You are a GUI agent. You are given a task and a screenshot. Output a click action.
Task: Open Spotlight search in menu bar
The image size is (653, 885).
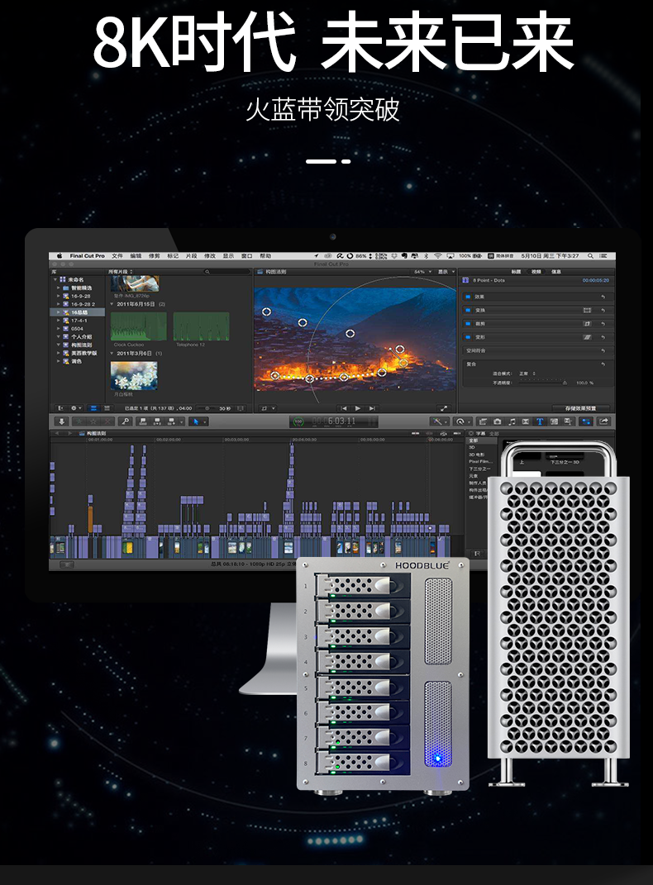point(590,255)
